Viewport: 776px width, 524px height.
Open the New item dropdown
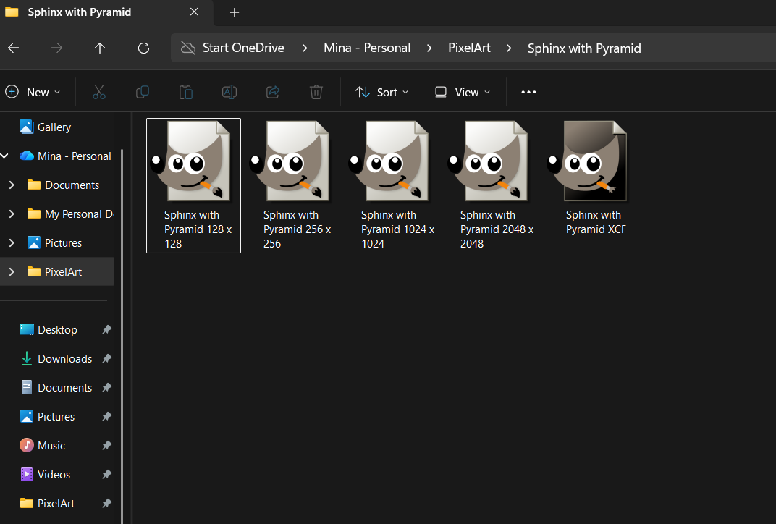click(33, 92)
